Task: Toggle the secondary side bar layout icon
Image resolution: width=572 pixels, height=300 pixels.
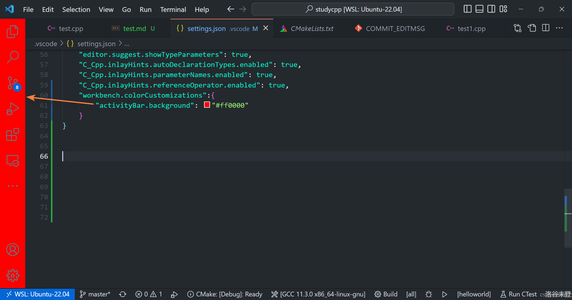Action: [x=491, y=9]
